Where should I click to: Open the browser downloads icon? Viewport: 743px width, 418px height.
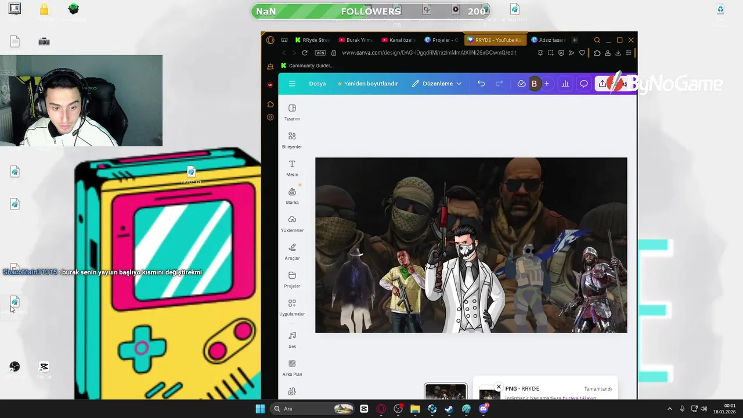(x=618, y=53)
